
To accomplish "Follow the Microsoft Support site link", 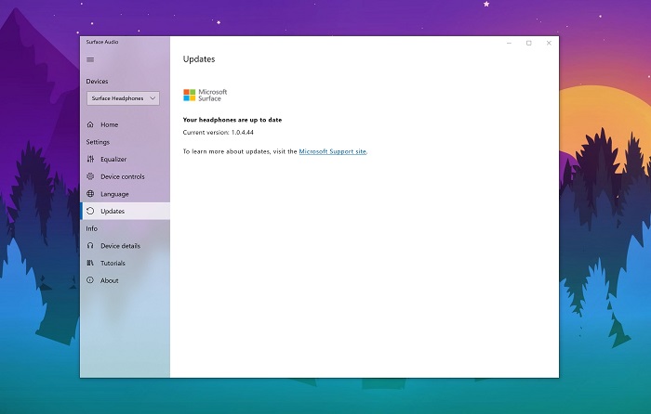I will point(332,151).
